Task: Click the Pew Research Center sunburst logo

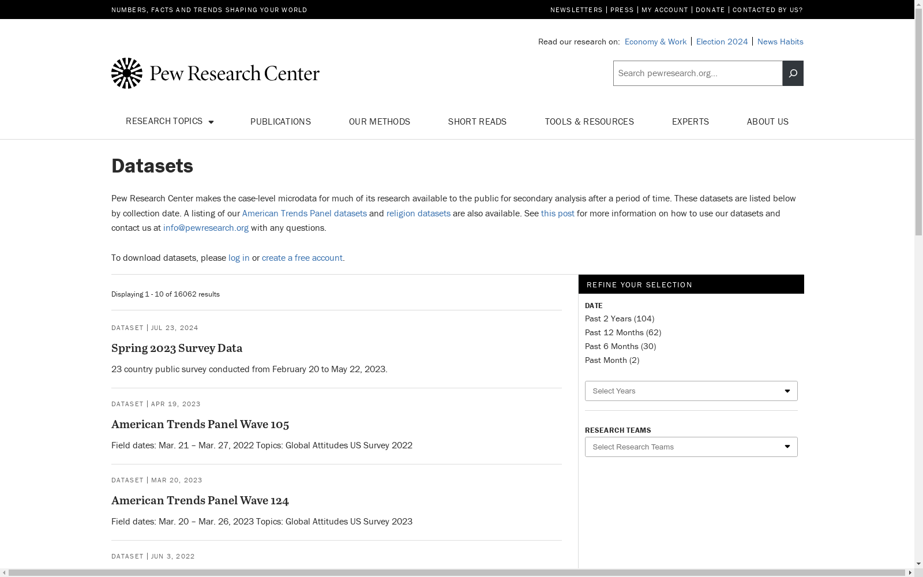Action: 127,73
